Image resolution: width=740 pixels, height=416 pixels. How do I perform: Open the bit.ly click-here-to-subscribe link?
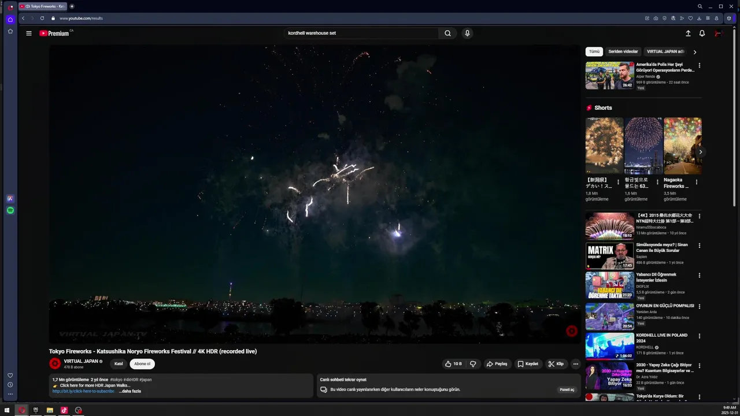click(x=83, y=391)
